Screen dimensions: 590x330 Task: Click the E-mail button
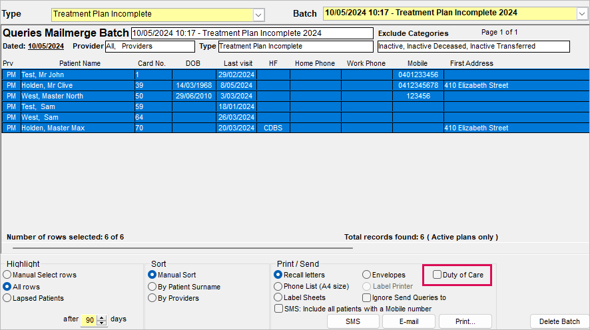(409, 321)
